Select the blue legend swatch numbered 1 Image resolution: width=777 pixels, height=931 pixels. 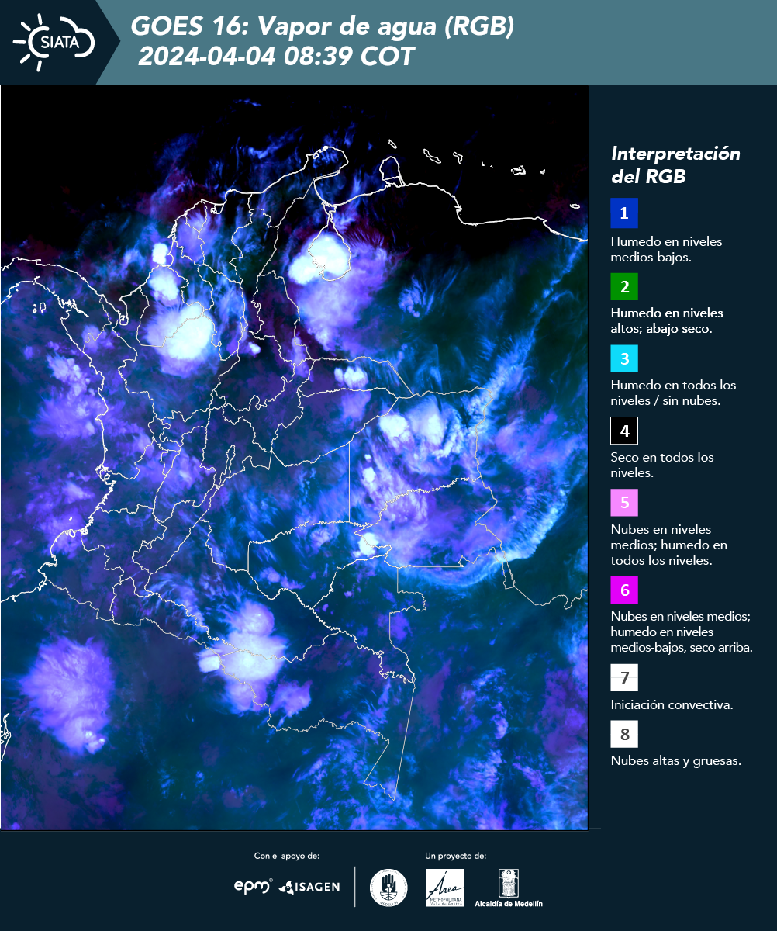624,213
